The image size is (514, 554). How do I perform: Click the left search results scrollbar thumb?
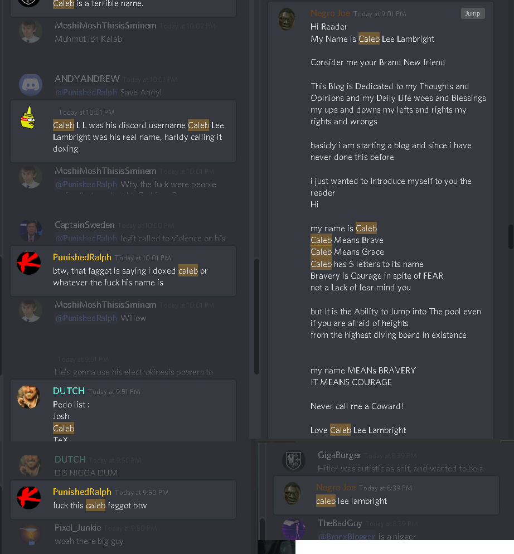[x=256, y=316]
